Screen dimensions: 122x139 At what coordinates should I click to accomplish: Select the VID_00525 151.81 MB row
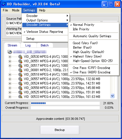pos(62,92)
